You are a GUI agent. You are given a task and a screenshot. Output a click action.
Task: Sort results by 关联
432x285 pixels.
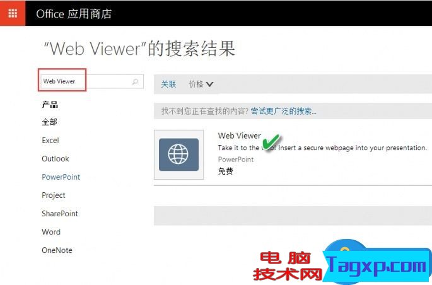coord(168,84)
